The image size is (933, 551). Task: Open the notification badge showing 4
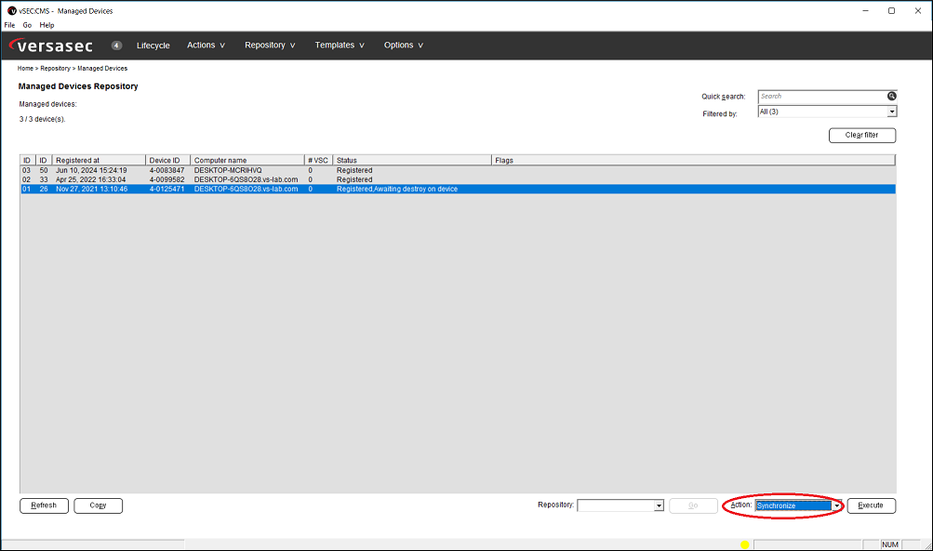(x=116, y=46)
